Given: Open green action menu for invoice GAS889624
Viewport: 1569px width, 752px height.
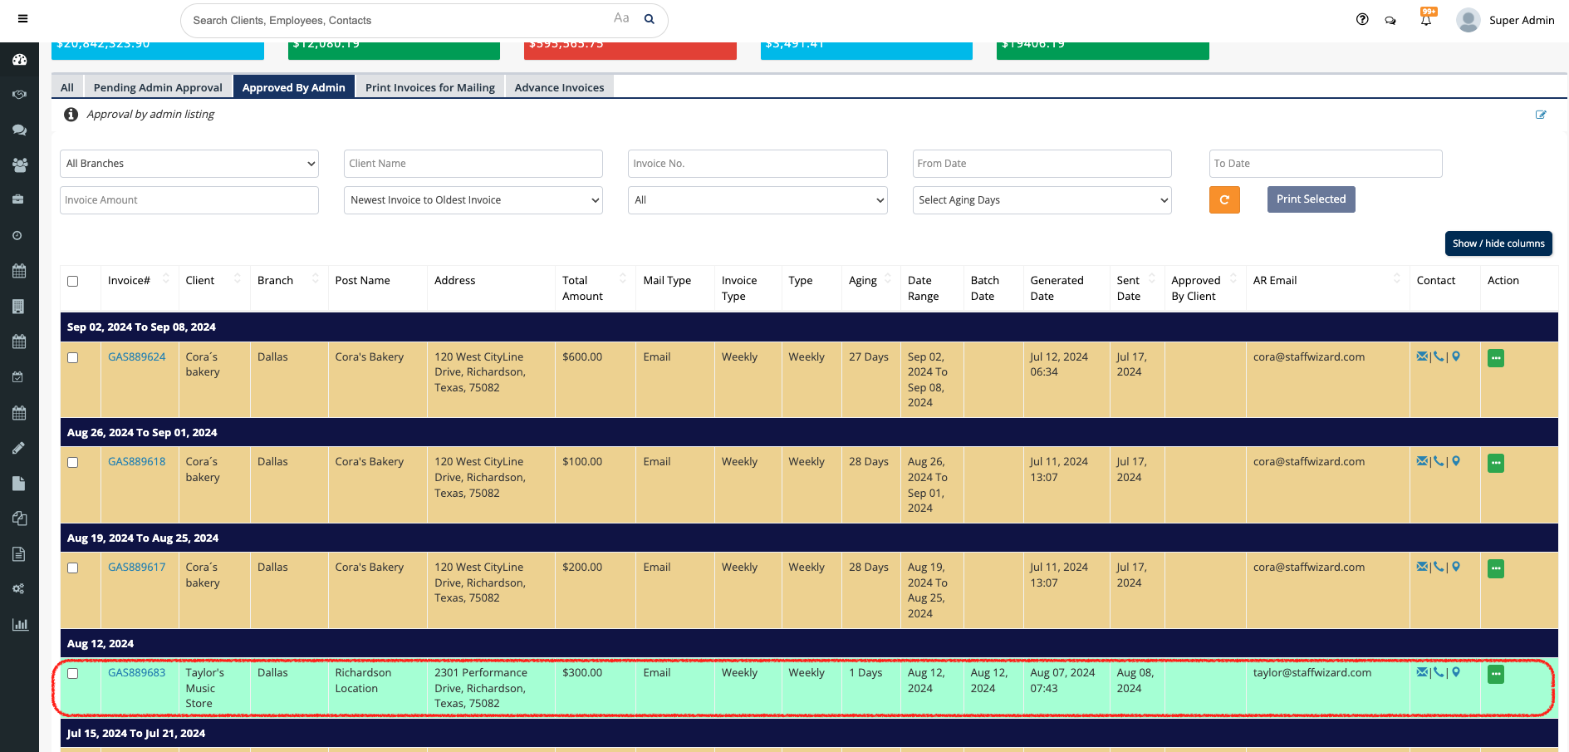Looking at the screenshot, I should click(x=1495, y=358).
